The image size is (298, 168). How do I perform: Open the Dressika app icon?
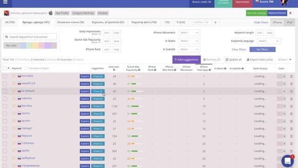pyautogui.click(x=7, y=13)
